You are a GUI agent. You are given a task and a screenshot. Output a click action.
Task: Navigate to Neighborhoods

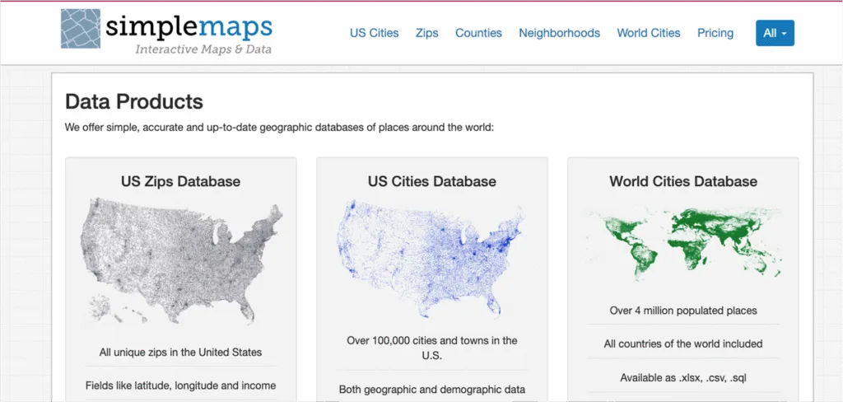tap(559, 33)
